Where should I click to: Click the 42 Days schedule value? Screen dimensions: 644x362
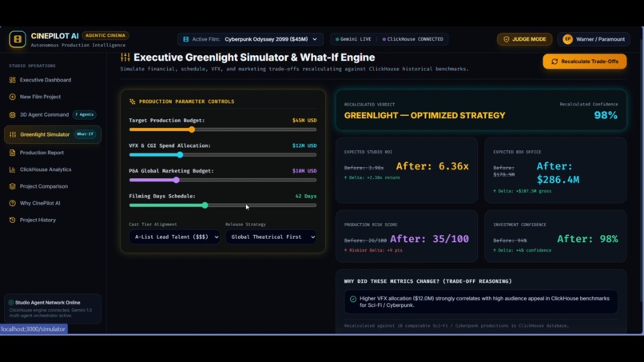pos(306,197)
